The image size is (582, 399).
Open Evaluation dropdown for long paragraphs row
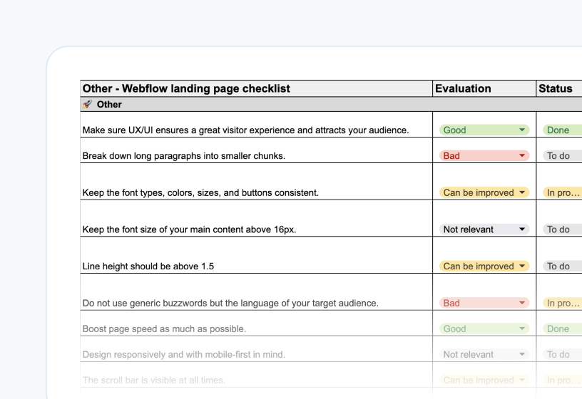[x=484, y=156]
